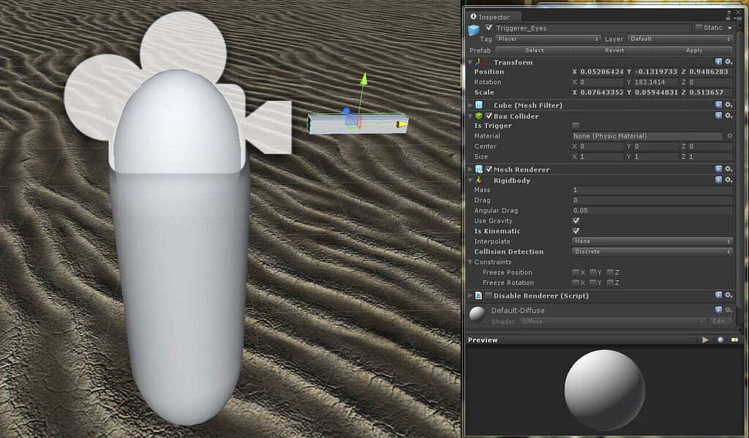Disable Use Gravity on the Rigidbody

click(x=577, y=220)
